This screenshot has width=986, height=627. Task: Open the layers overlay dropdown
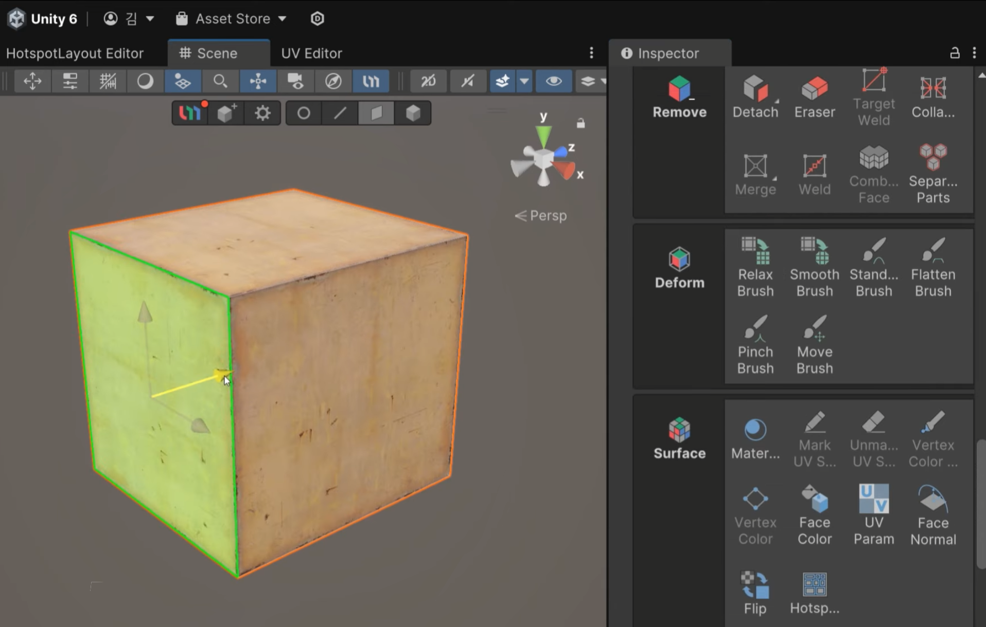pyautogui.click(x=592, y=81)
